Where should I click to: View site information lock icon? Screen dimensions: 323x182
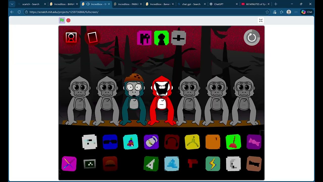(26, 12)
